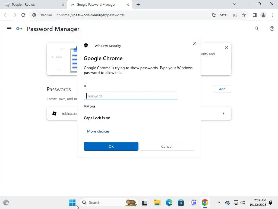Click More choices link
The height and width of the screenshot is (209, 278).
coord(98,131)
